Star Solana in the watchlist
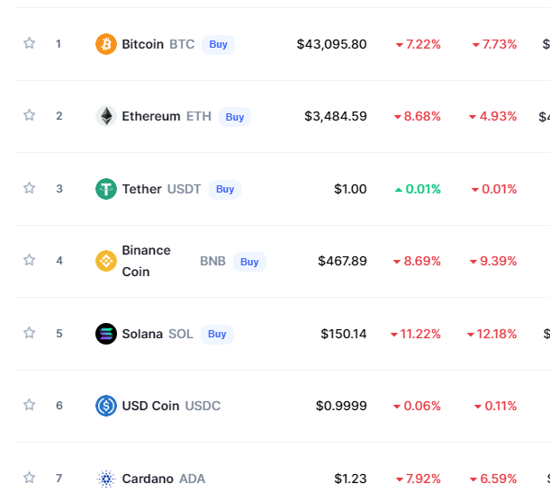 click(29, 333)
